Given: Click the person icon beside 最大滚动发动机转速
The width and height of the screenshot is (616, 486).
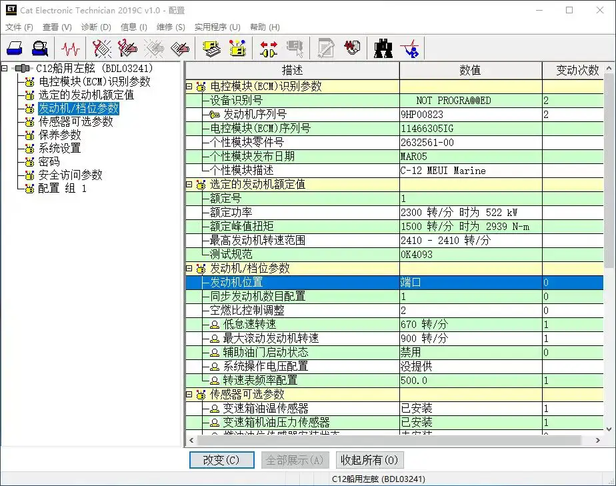Looking at the screenshot, I should click(x=215, y=339).
